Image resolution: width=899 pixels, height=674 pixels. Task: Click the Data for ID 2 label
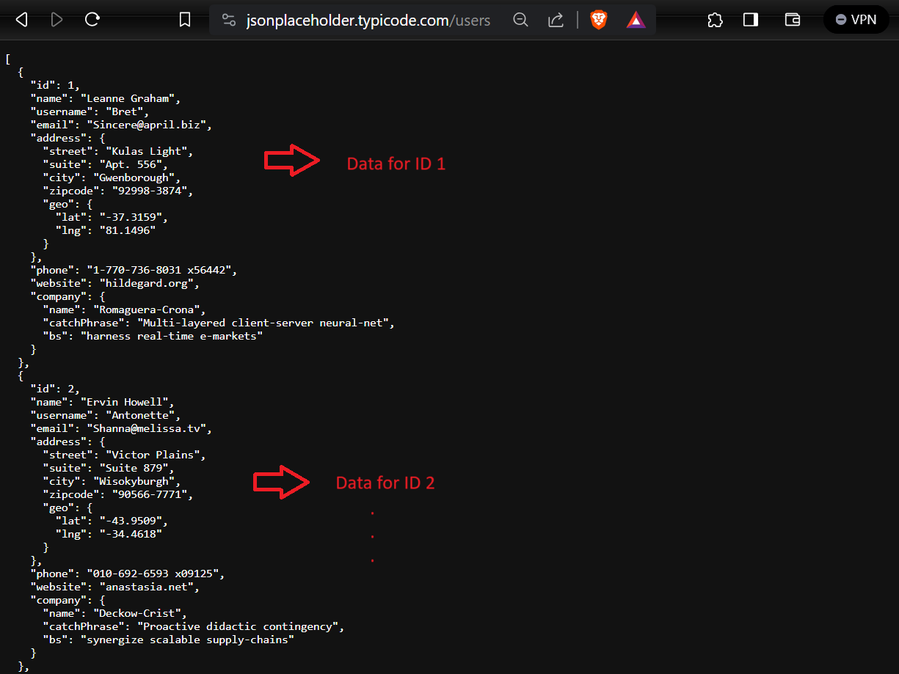(x=385, y=483)
